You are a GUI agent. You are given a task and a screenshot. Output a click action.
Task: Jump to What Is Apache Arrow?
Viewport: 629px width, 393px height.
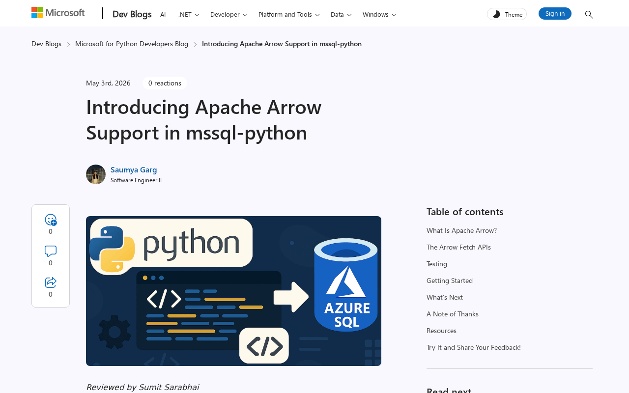[x=461, y=230]
